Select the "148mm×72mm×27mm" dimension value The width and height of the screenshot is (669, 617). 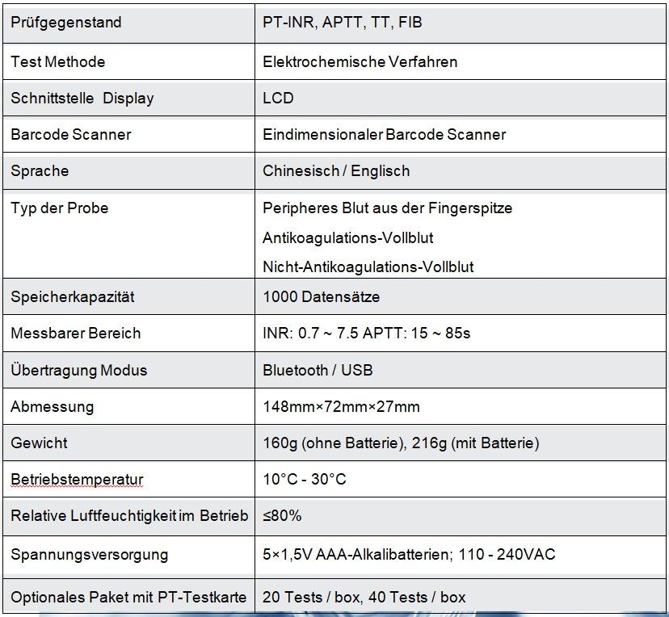342,407
